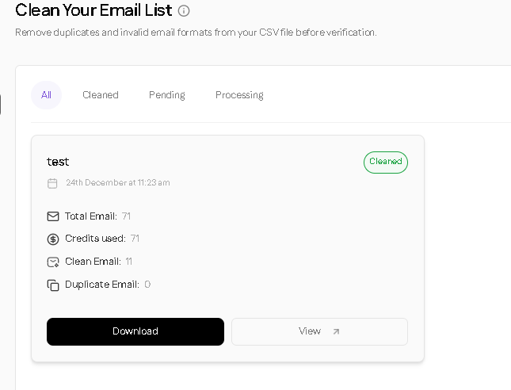Click the Credits used label
This screenshot has width=511, height=390.
[95, 239]
